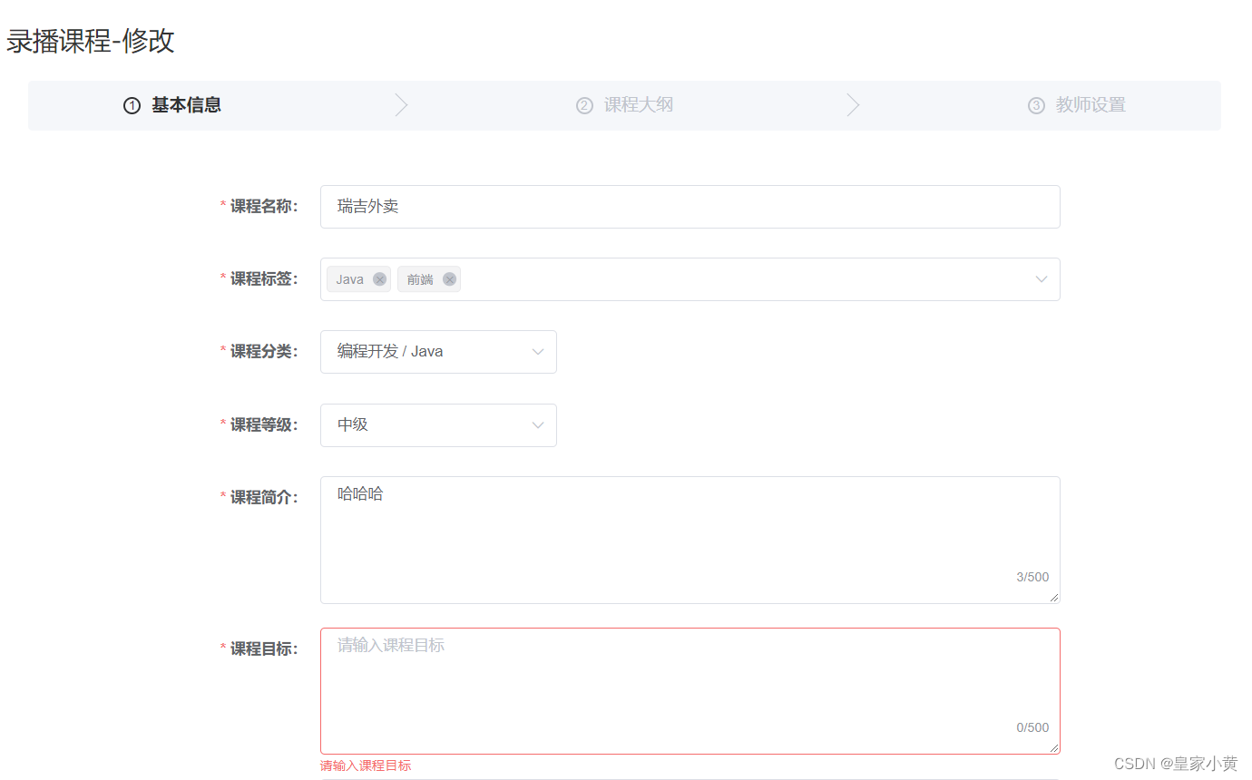Remove the 前端 tag
The width and height of the screenshot is (1252, 780).
pos(449,279)
